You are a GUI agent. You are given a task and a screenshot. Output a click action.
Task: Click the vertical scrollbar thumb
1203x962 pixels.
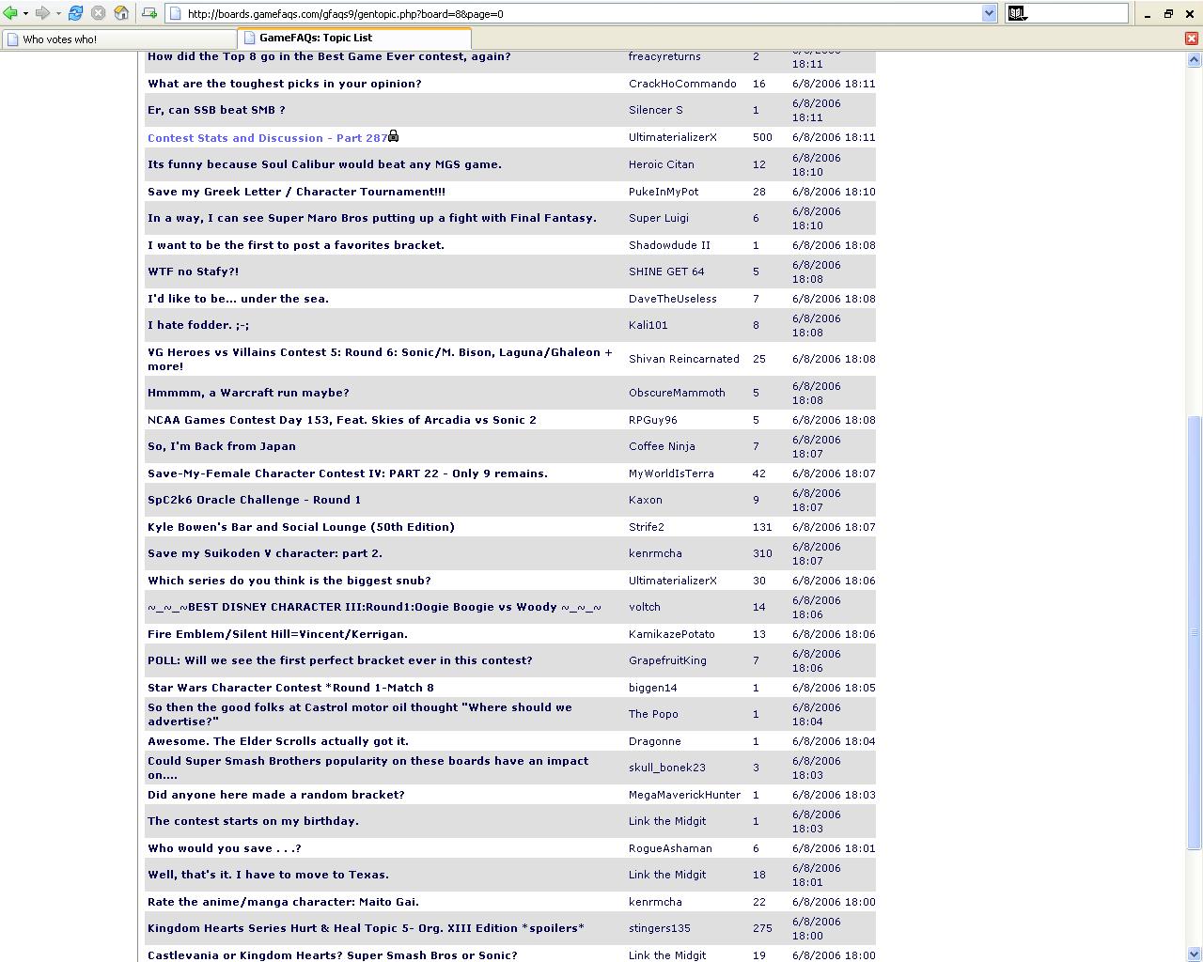1194,633
